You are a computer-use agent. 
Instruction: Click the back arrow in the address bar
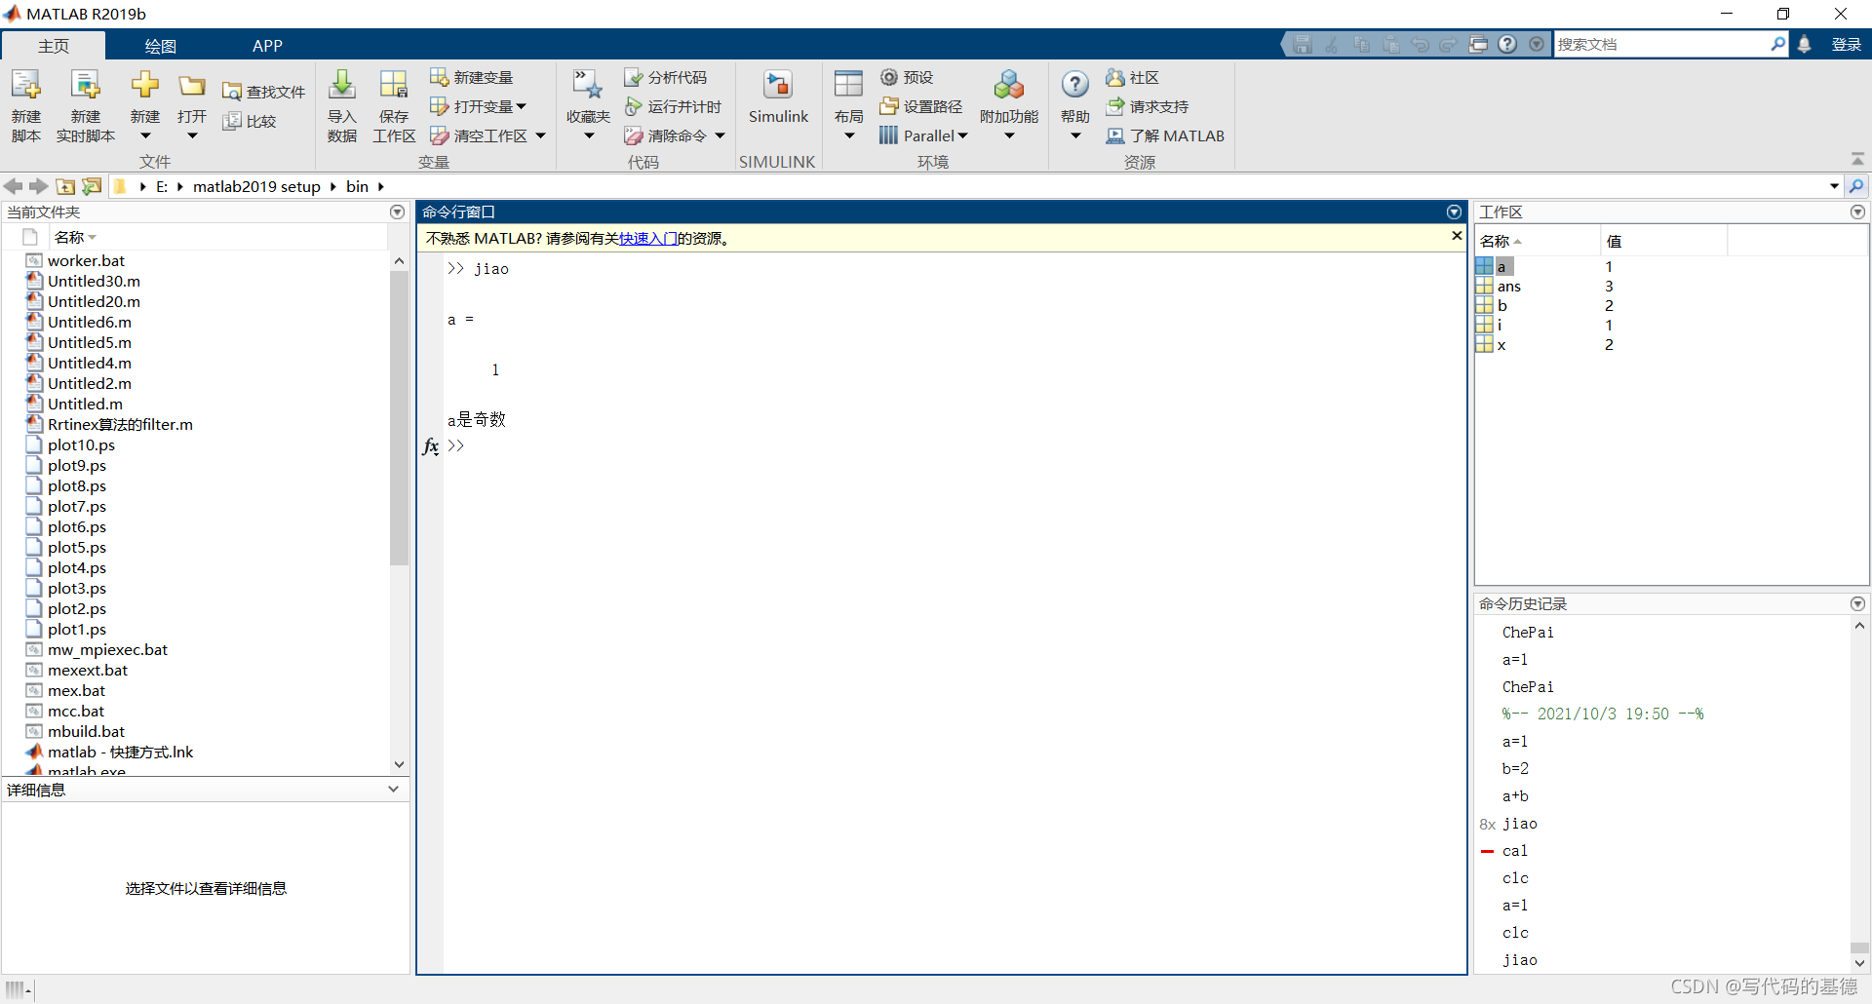(13, 186)
